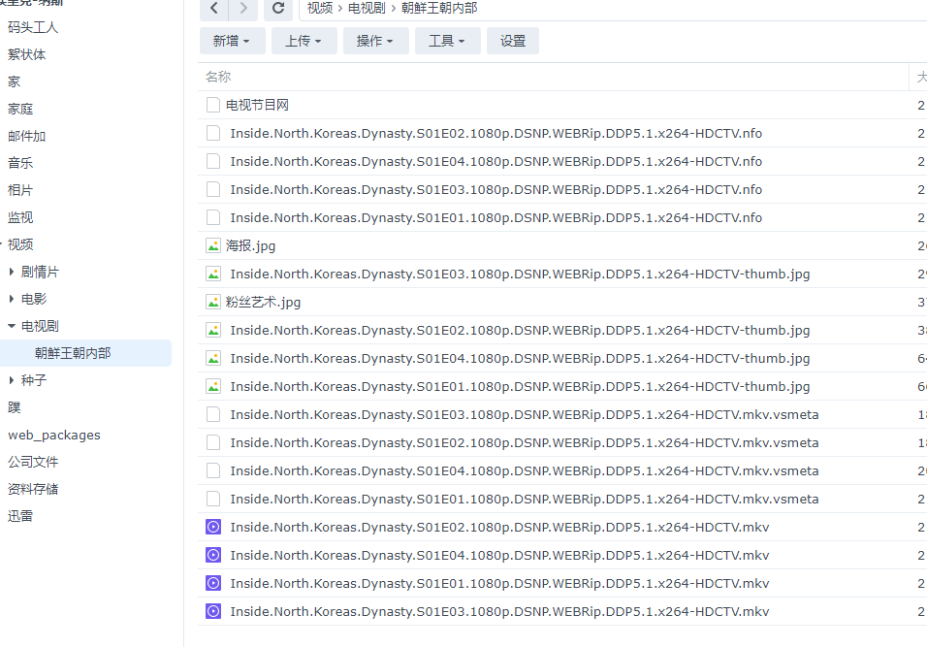Click the 上传 button
The height and width of the screenshot is (647, 927).
click(x=304, y=41)
